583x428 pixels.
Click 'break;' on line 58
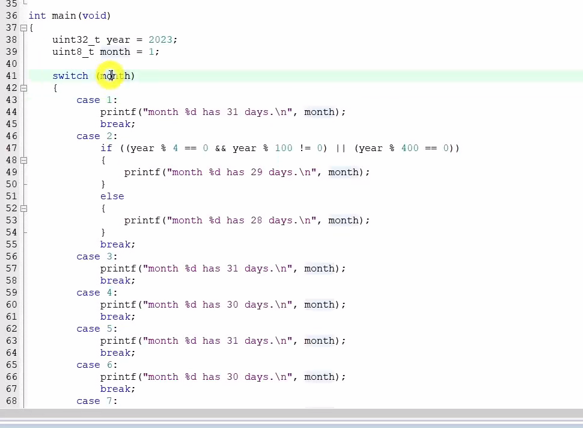pos(118,281)
